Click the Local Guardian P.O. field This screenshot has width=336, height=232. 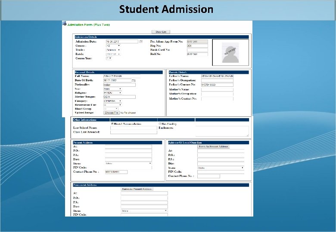pyautogui.click(x=221, y=155)
